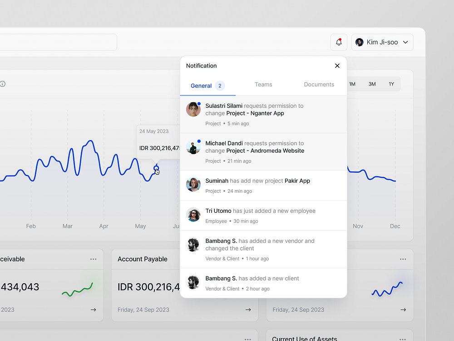Viewport: 454px width, 341px height.
Task: Click the blue chart marker on 24 May
Action: (x=157, y=167)
